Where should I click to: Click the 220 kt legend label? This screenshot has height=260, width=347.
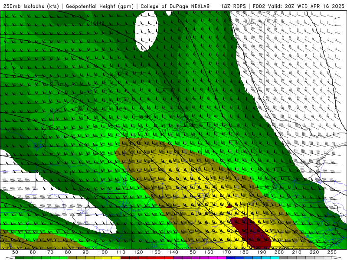point(314,252)
